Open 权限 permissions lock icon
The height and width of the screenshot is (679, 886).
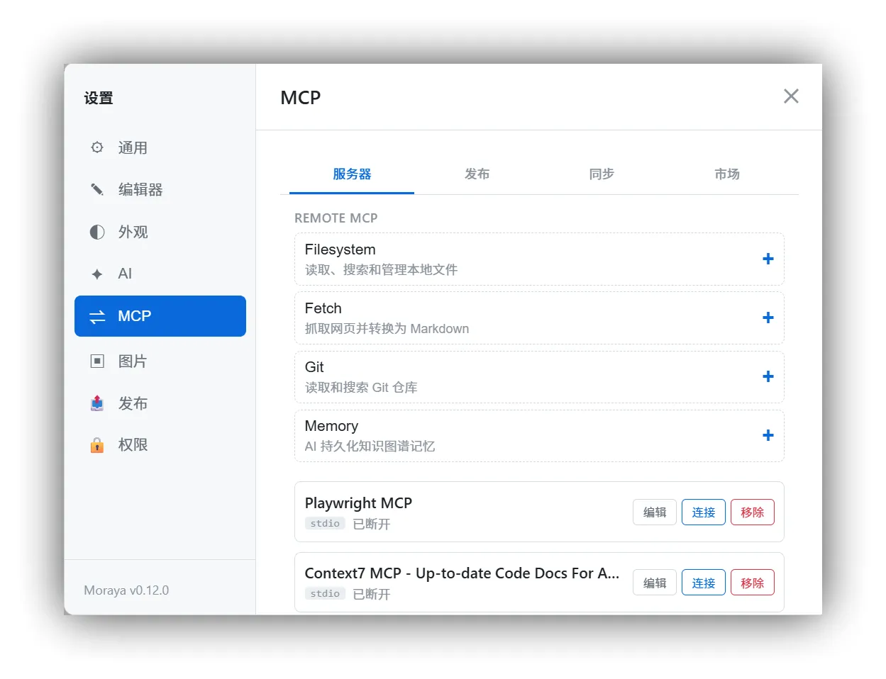(96, 445)
